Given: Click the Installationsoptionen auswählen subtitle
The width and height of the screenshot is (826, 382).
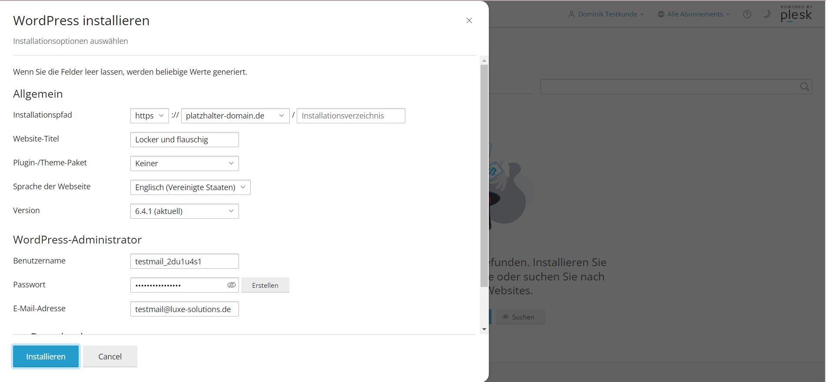Looking at the screenshot, I should pos(70,41).
